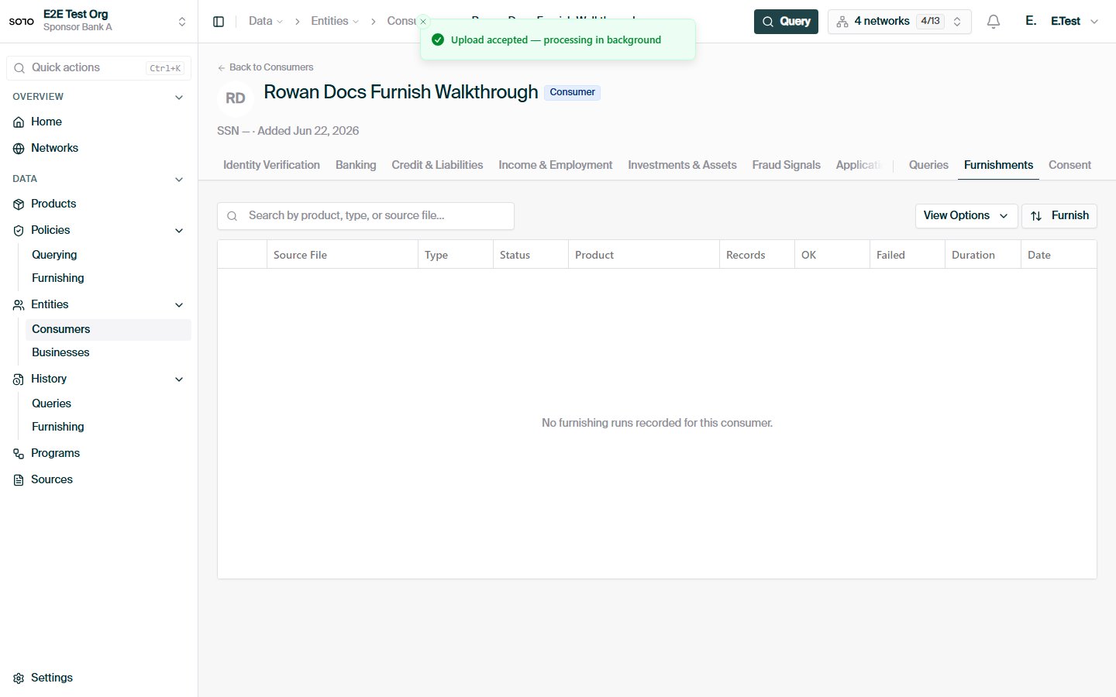The height and width of the screenshot is (697, 1116).
Task: Switch to Identity Verification tab
Action: (271, 165)
